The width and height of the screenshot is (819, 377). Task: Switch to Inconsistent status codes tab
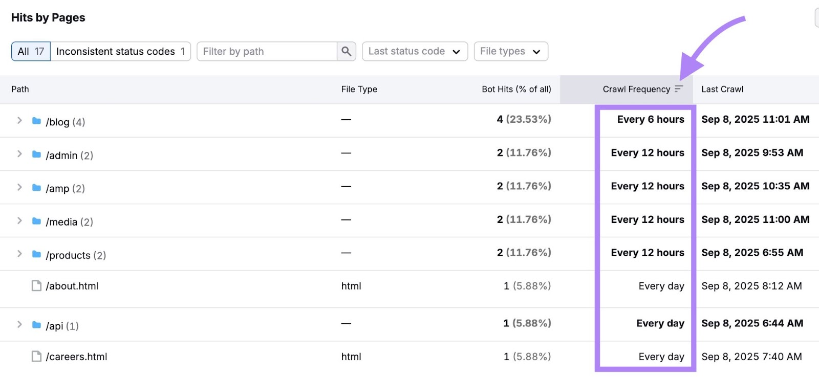point(120,51)
